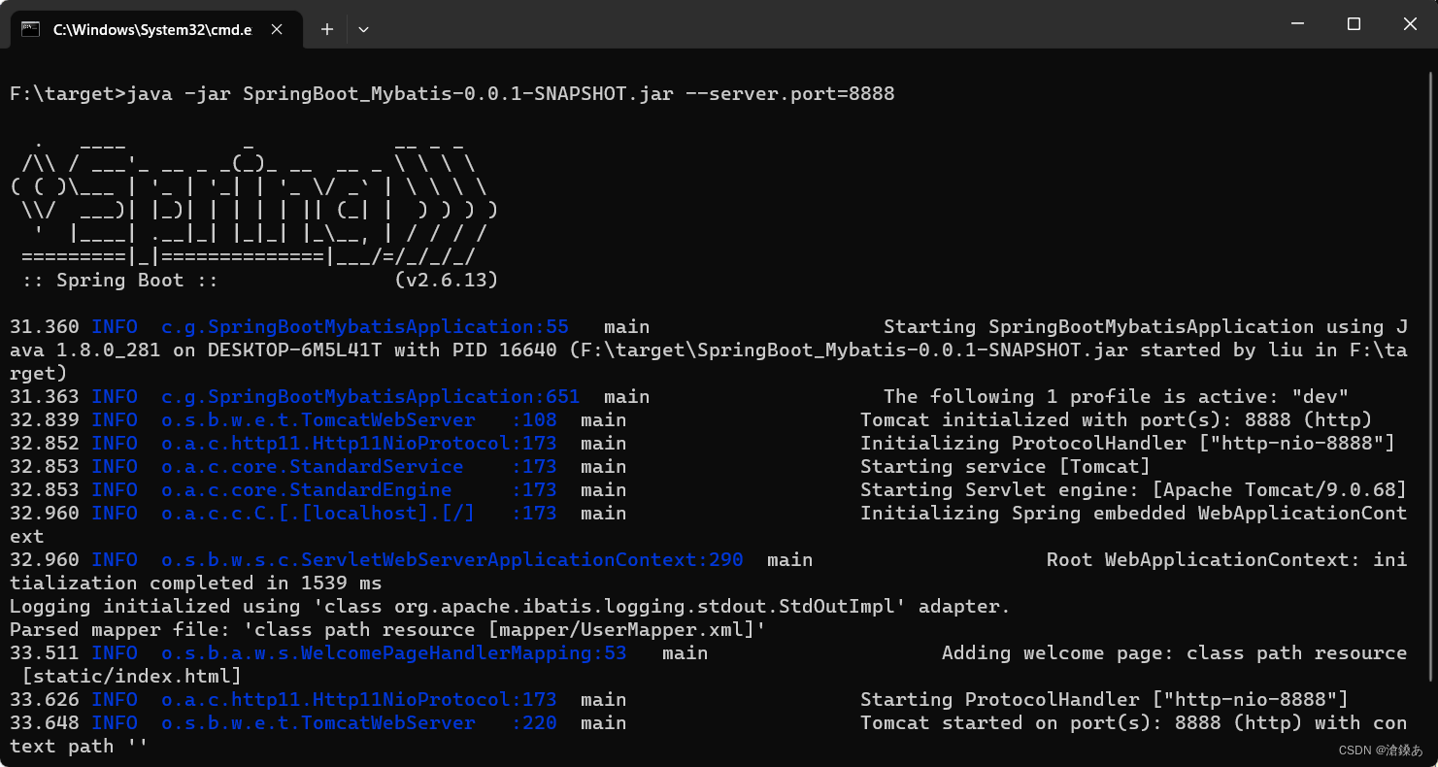Click timestamp 33.648 at line start
Screen dimensions: 1438x767
pos(45,723)
